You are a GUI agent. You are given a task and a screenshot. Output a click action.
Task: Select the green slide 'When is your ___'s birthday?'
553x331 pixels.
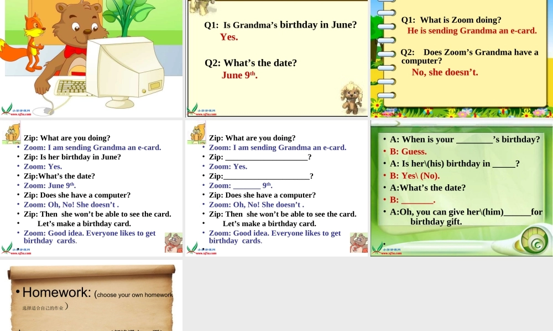point(462,188)
